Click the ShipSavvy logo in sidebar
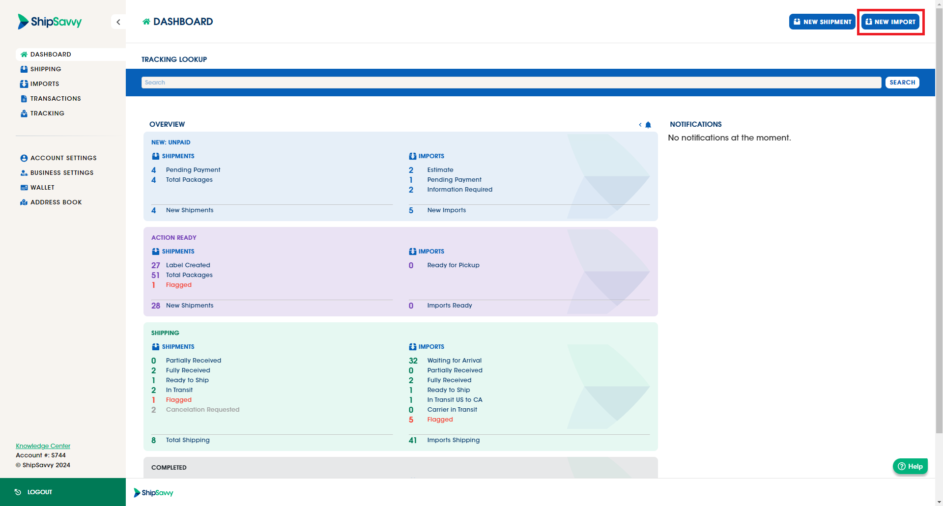 click(50, 22)
